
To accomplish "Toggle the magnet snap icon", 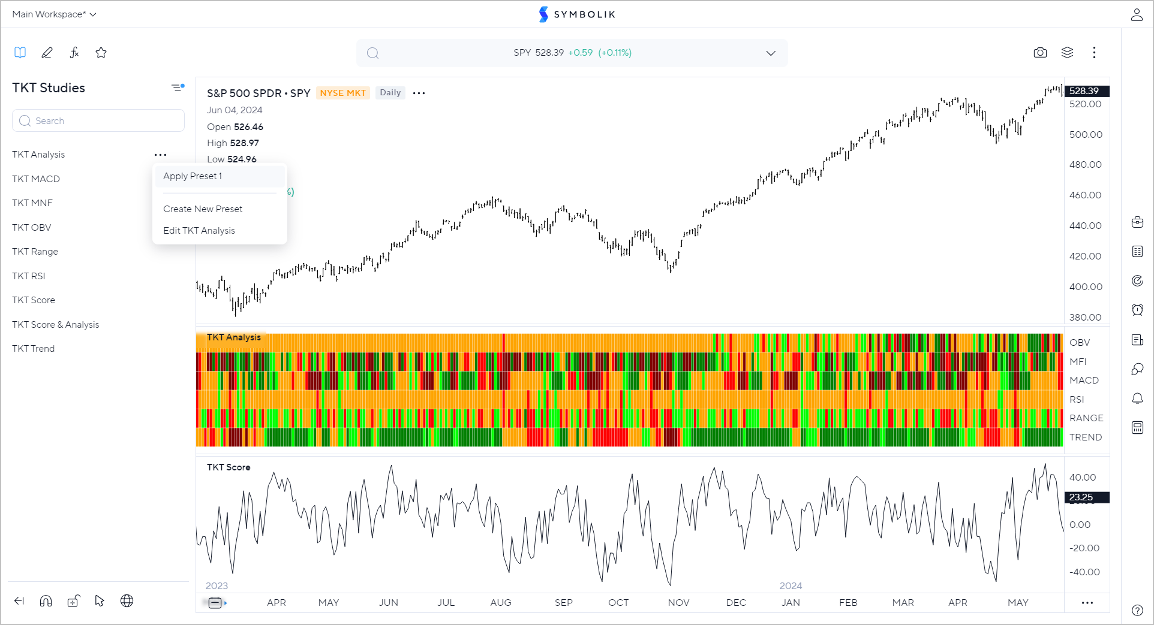I will [46, 601].
